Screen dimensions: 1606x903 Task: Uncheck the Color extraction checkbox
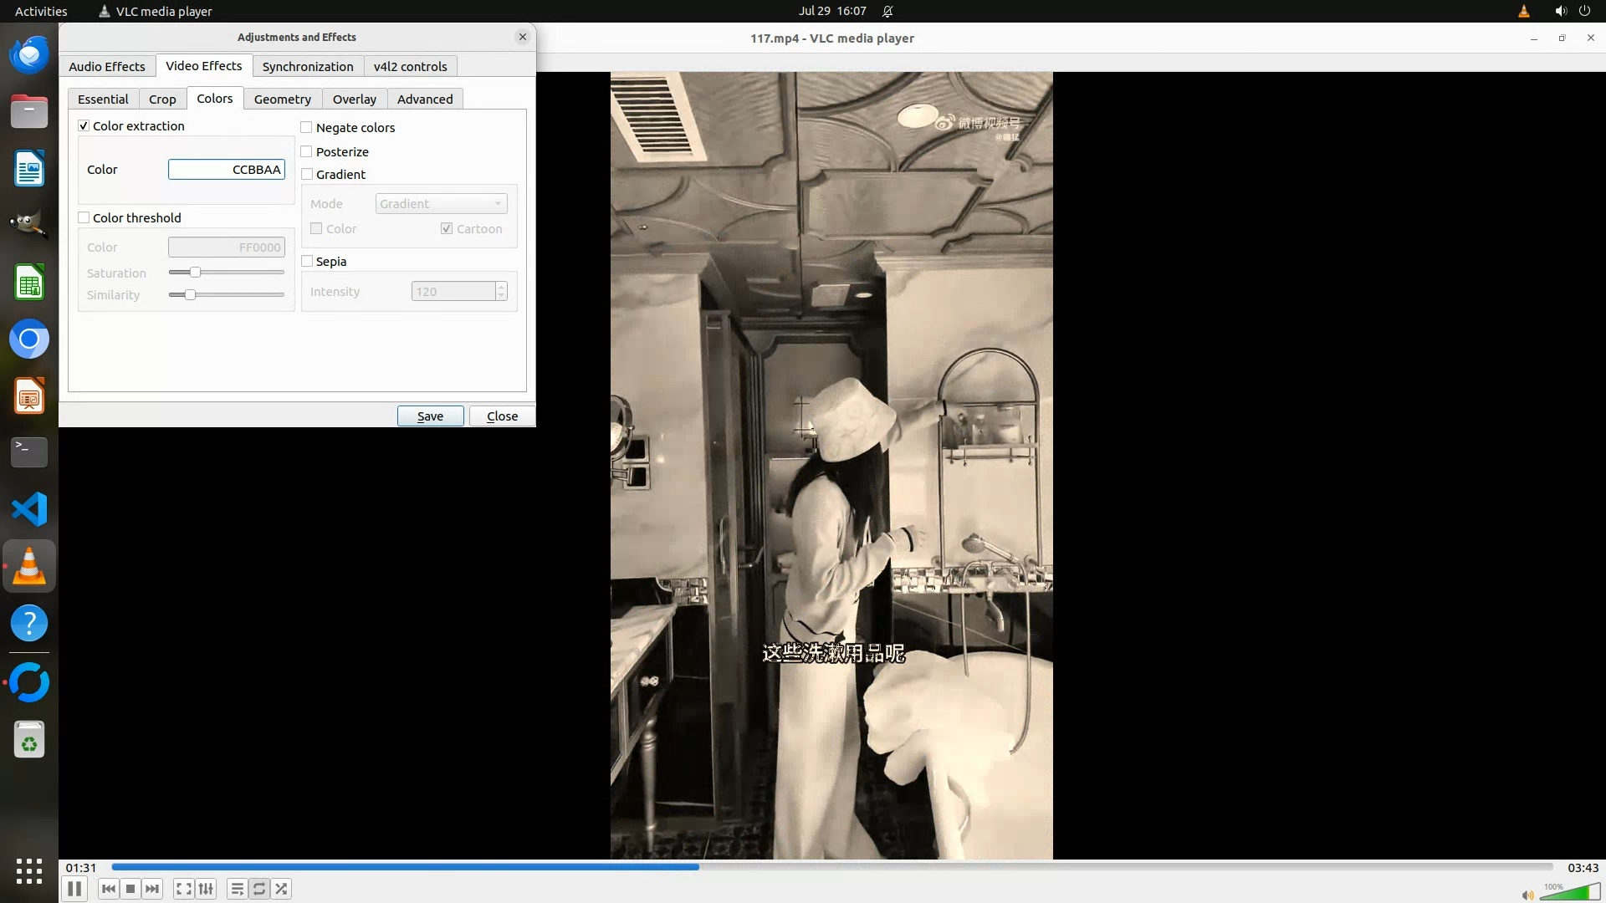pos(84,126)
